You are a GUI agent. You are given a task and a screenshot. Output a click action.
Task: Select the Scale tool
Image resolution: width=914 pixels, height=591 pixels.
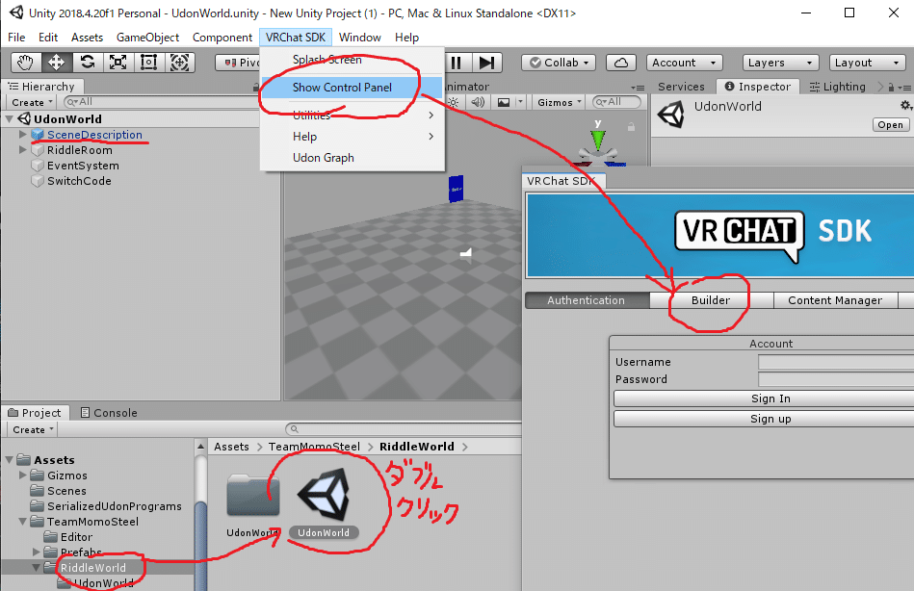(x=118, y=63)
